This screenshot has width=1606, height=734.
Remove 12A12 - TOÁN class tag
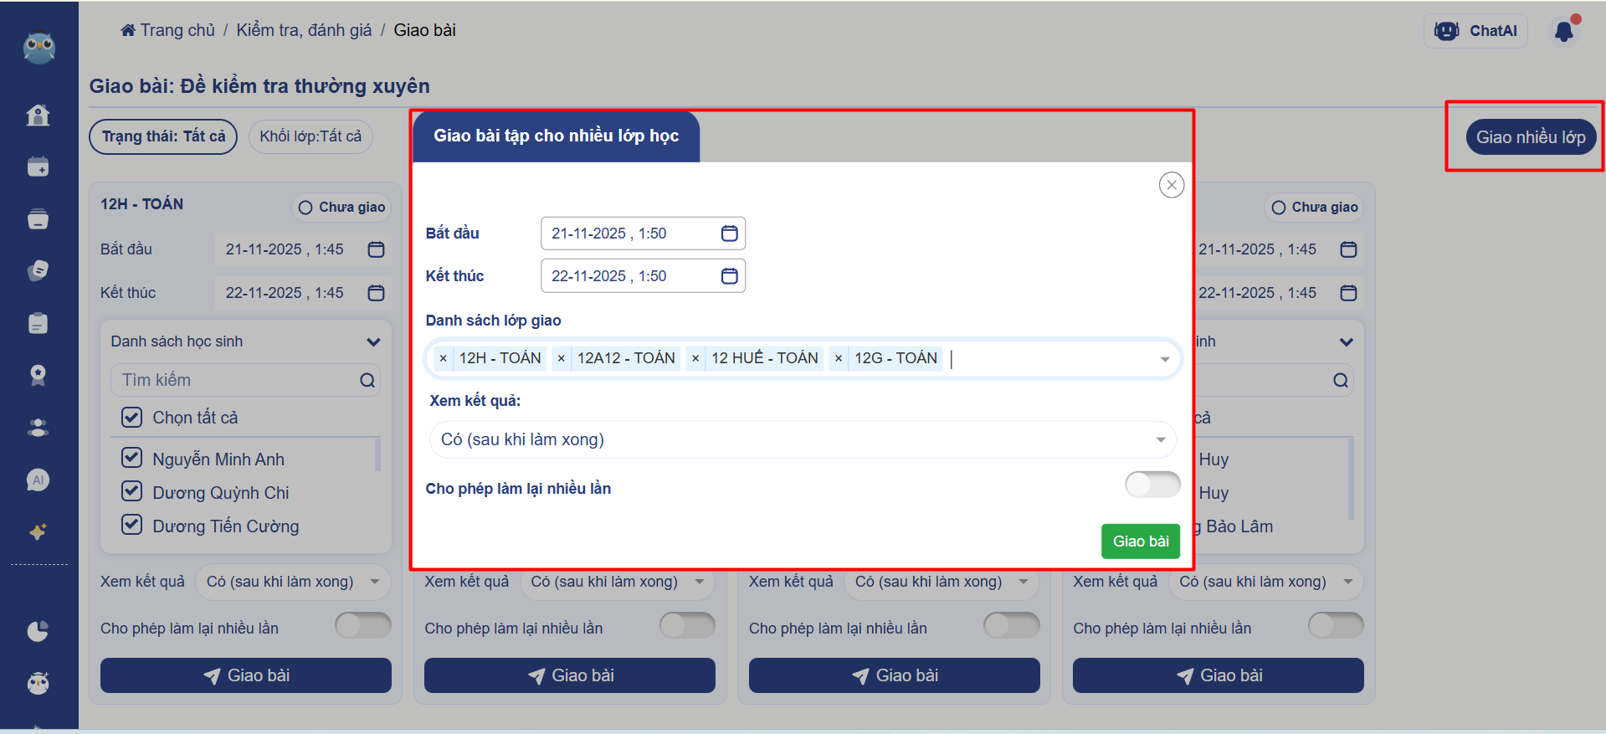[561, 358]
